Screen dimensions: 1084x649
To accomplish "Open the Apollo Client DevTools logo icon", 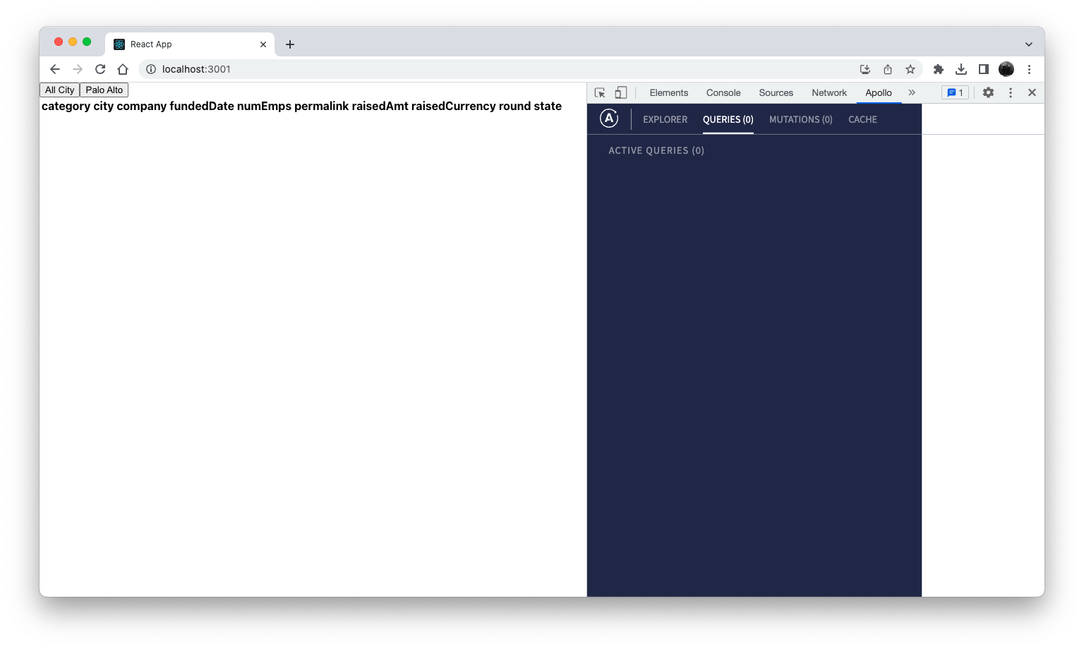I will coord(608,119).
